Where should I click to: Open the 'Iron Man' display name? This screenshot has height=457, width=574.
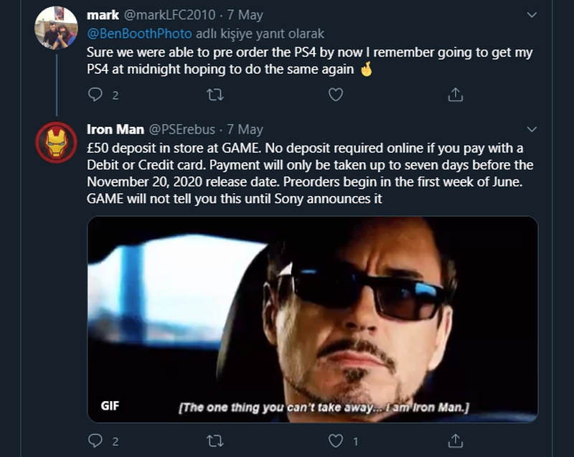115,130
